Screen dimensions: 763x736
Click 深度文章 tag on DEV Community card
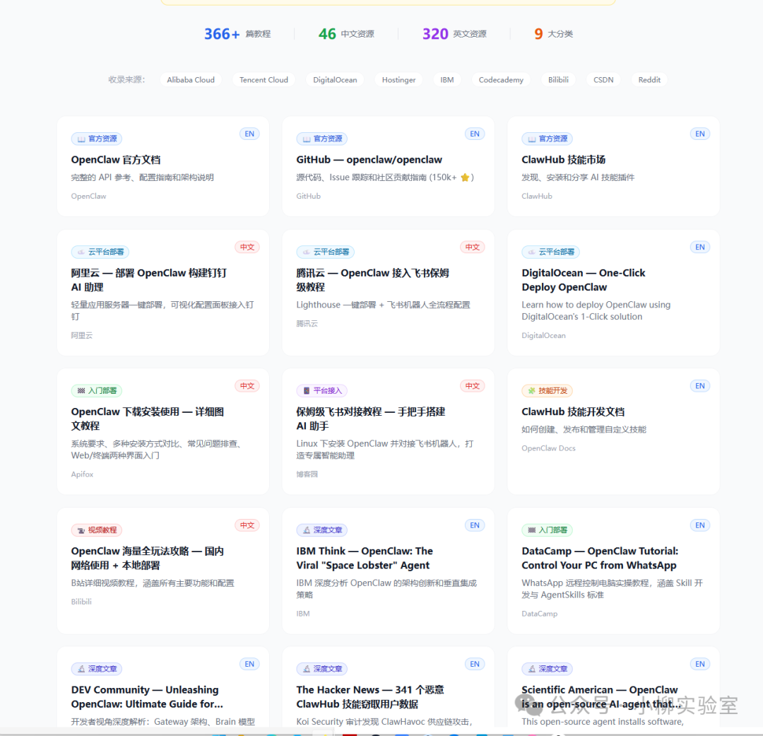pos(97,669)
